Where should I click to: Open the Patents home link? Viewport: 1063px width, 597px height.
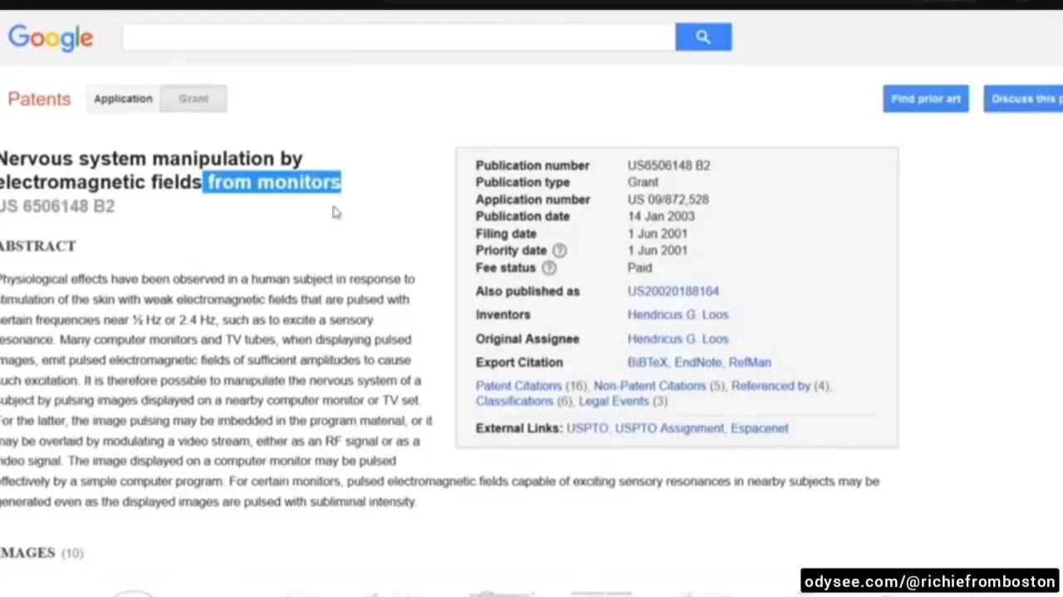tap(39, 99)
